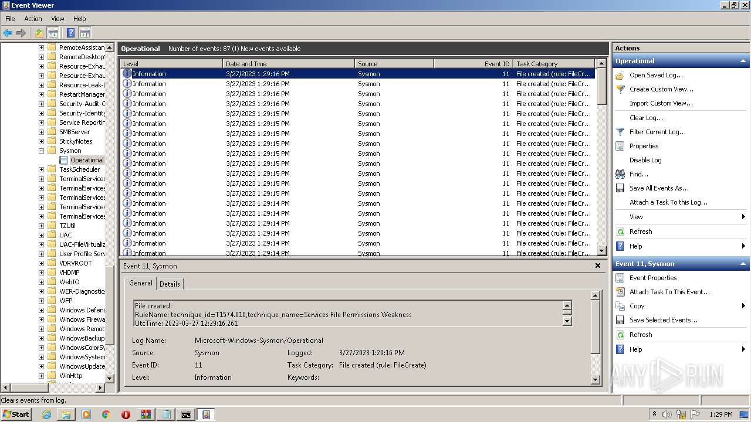Click the Back arrow toolbar icon
The height and width of the screenshot is (422, 751).
click(8, 33)
